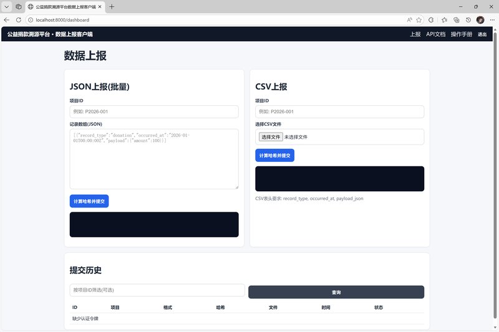Open the 操作手册 navigation link

tap(462, 34)
